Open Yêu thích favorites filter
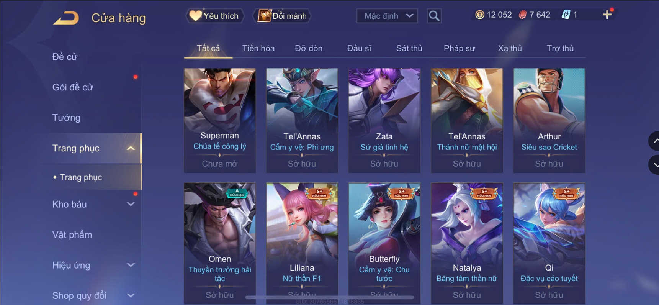 [x=215, y=16]
